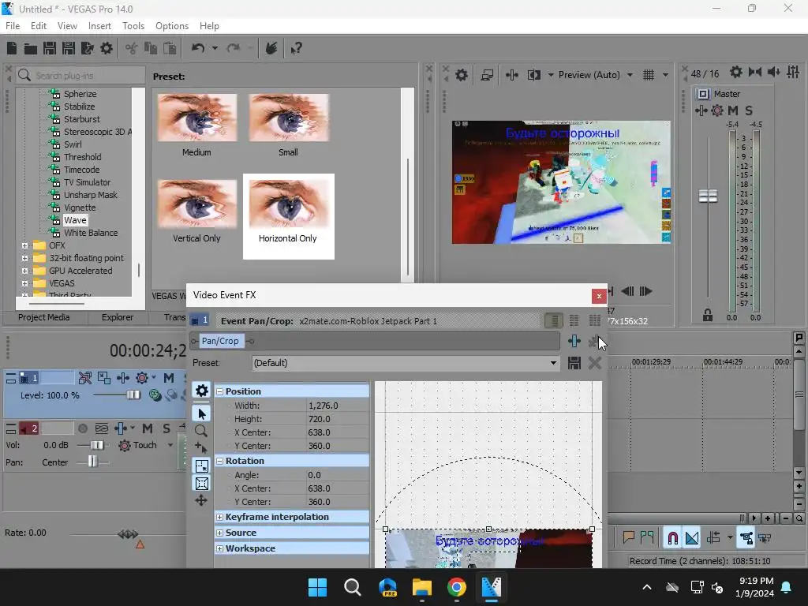Click Remove Selected Plug-In icon
This screenshot has width=808, height=606.
tap(594, 341)
